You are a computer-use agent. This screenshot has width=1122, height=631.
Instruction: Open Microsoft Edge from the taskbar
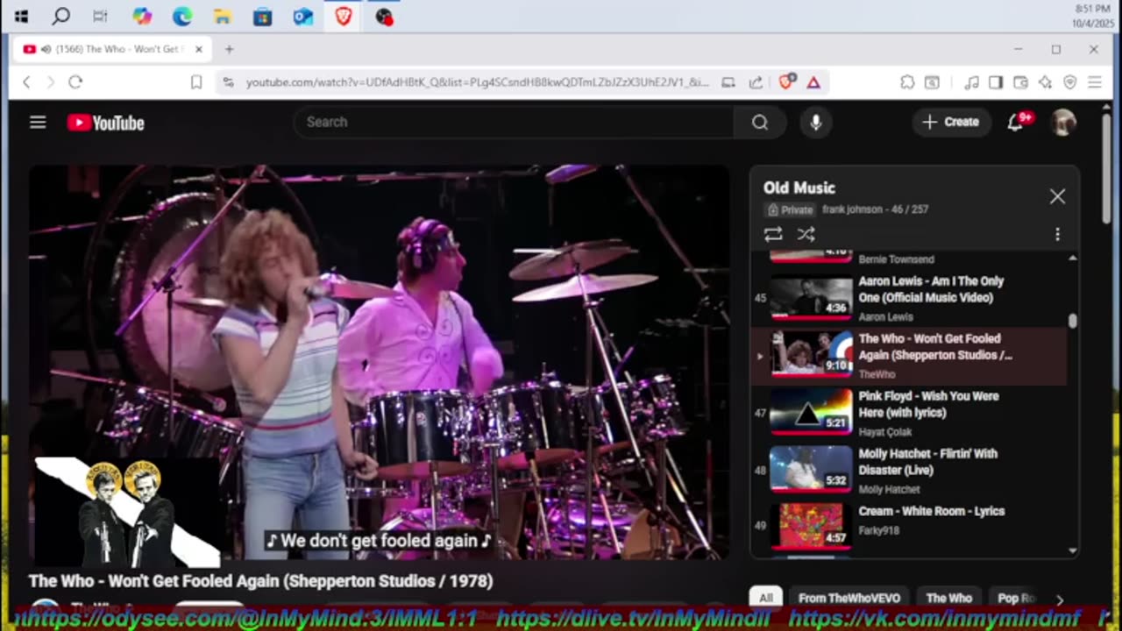[x=181, y=17]
